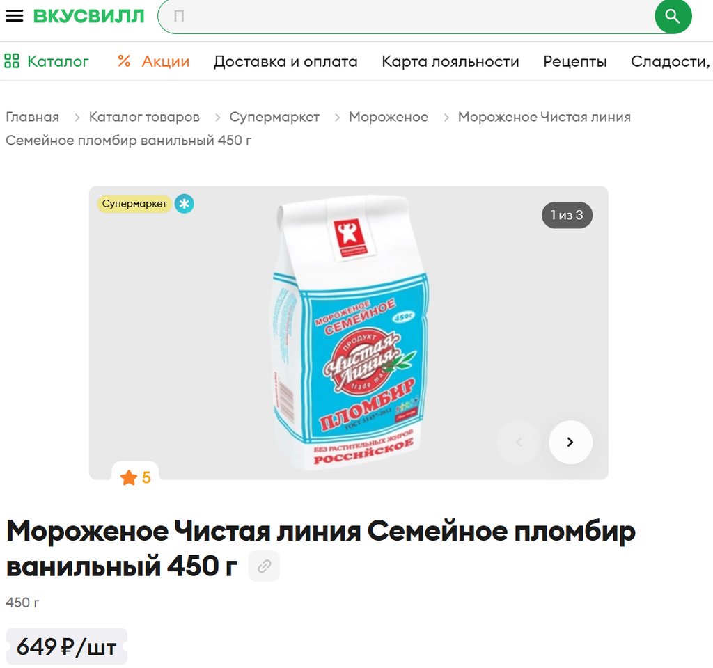713x668 pixels.
Task: Open Супермаркет breadcrumb link
Action: pos(274,117)
